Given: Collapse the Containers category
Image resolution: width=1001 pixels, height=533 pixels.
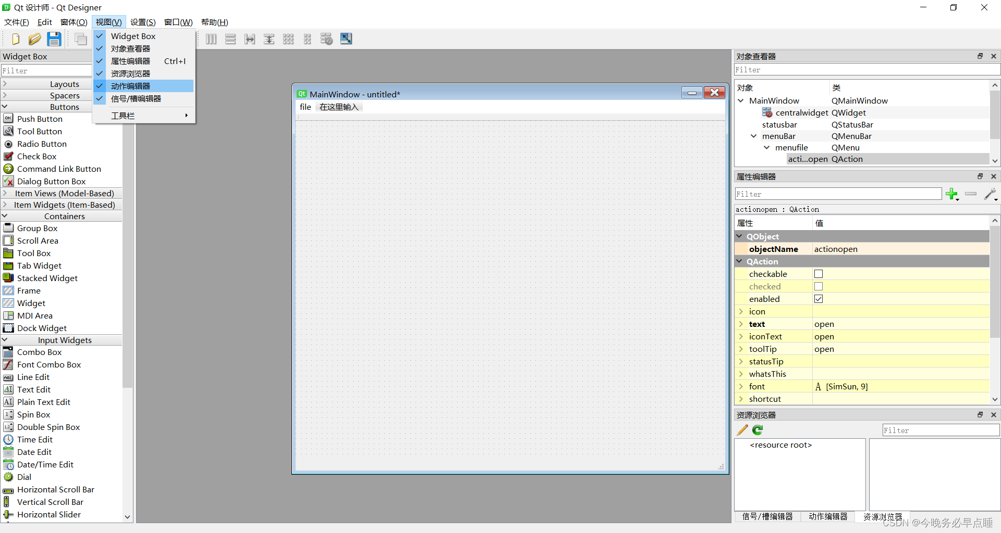Looking at the screenshot, I should [5, 215].
